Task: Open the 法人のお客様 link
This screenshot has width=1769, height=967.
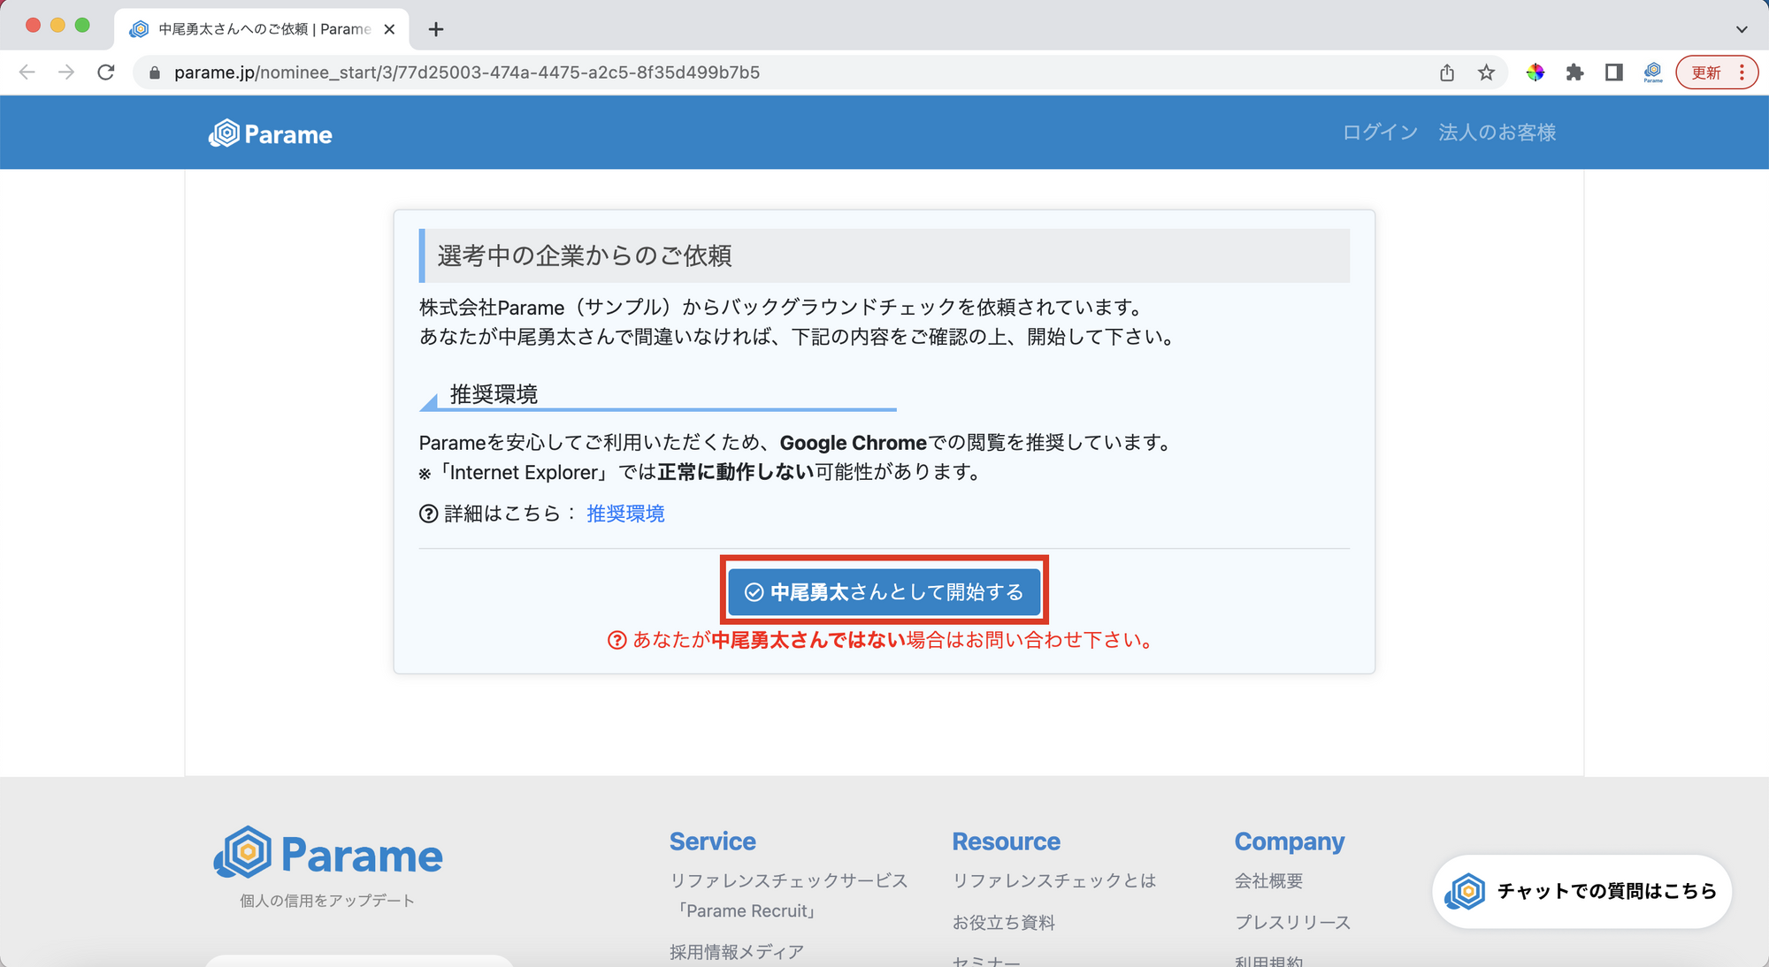Action: [x=1497, y=133]
